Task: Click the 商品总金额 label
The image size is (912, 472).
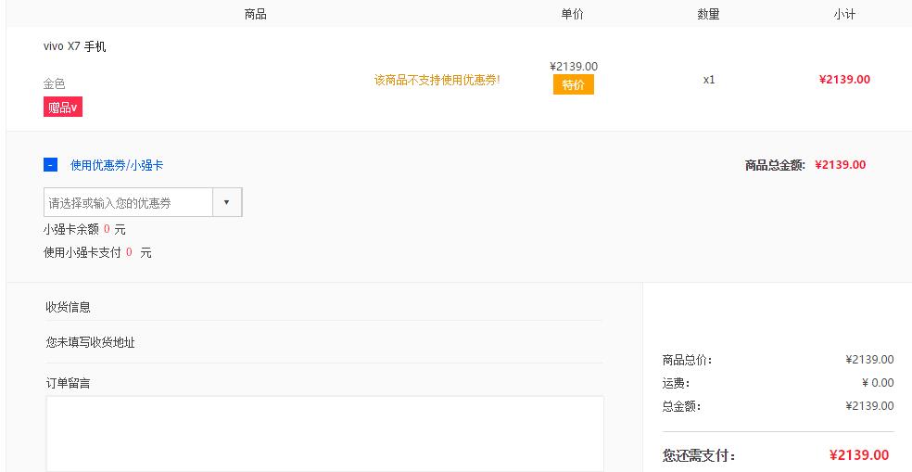Action: tap(776, 165)
